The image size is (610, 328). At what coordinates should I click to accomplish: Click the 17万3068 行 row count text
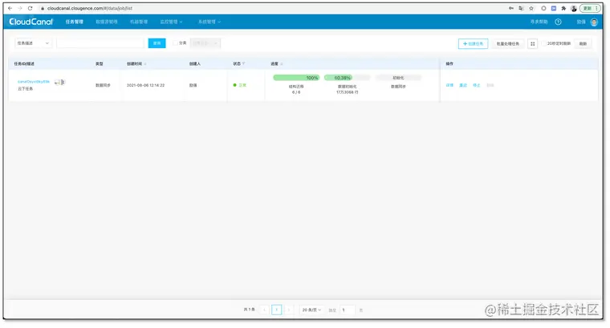click(x=348, y=92)
